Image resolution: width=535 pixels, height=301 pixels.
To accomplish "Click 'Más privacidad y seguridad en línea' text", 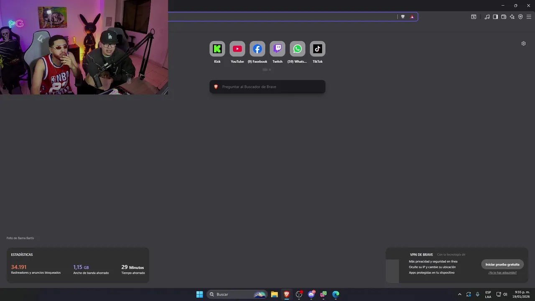I will [433, 261].
